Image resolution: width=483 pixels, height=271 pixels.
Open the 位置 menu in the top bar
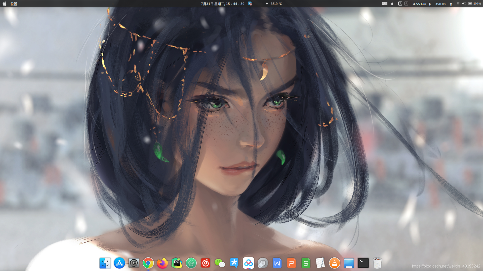pyautogui.click(x=14, y=4)
